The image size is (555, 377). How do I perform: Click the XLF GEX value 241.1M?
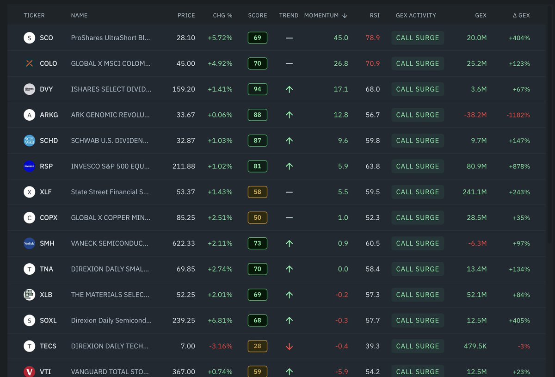pyautogui.click(x=475, y=192)
